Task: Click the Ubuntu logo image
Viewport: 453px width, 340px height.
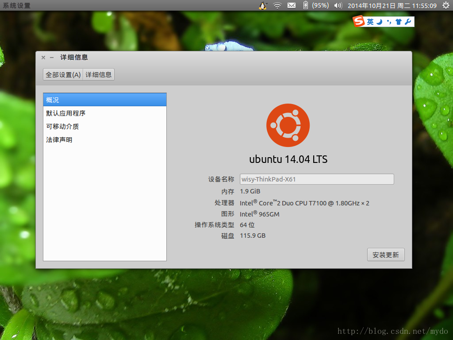Action: (x=288, y=125)
